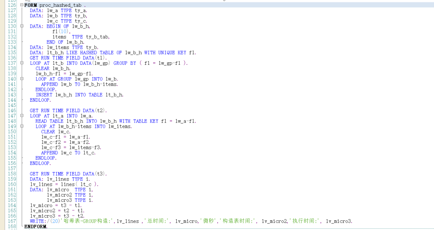Click 'lw_items' at end of line 149
The height and width of the screenshot is (230, 434).
pyautogui.click(x=120, y=126)
